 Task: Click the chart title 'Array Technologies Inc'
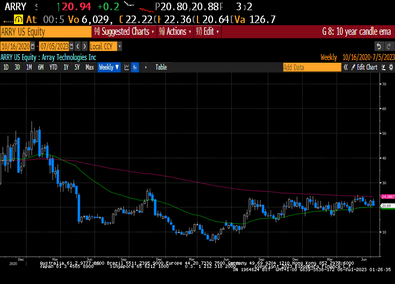click(69, 57)
